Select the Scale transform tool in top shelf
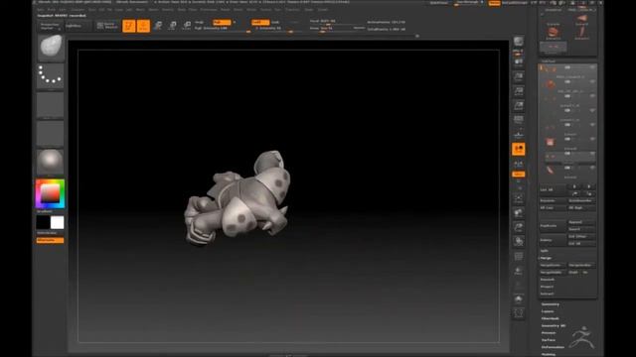This screenshot has width=636, height=357. pos(172,26)
